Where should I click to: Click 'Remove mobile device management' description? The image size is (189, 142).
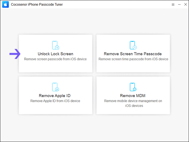tap(133, 103)
